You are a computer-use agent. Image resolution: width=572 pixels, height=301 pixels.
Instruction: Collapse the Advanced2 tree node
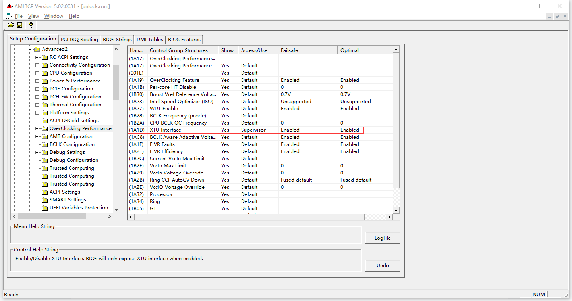click(x=30, y=49)
